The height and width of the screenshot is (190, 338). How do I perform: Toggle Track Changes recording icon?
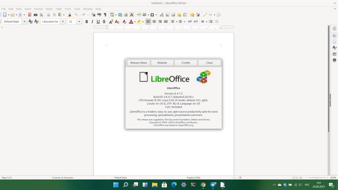tap(198, 15)
